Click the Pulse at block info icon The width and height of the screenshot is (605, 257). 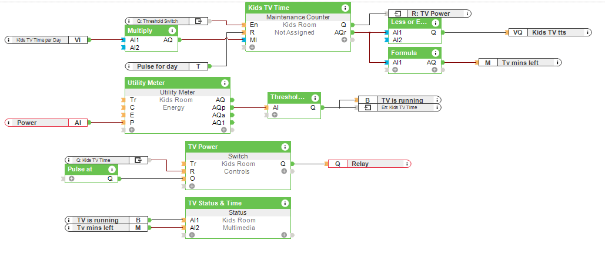(112, 169)
